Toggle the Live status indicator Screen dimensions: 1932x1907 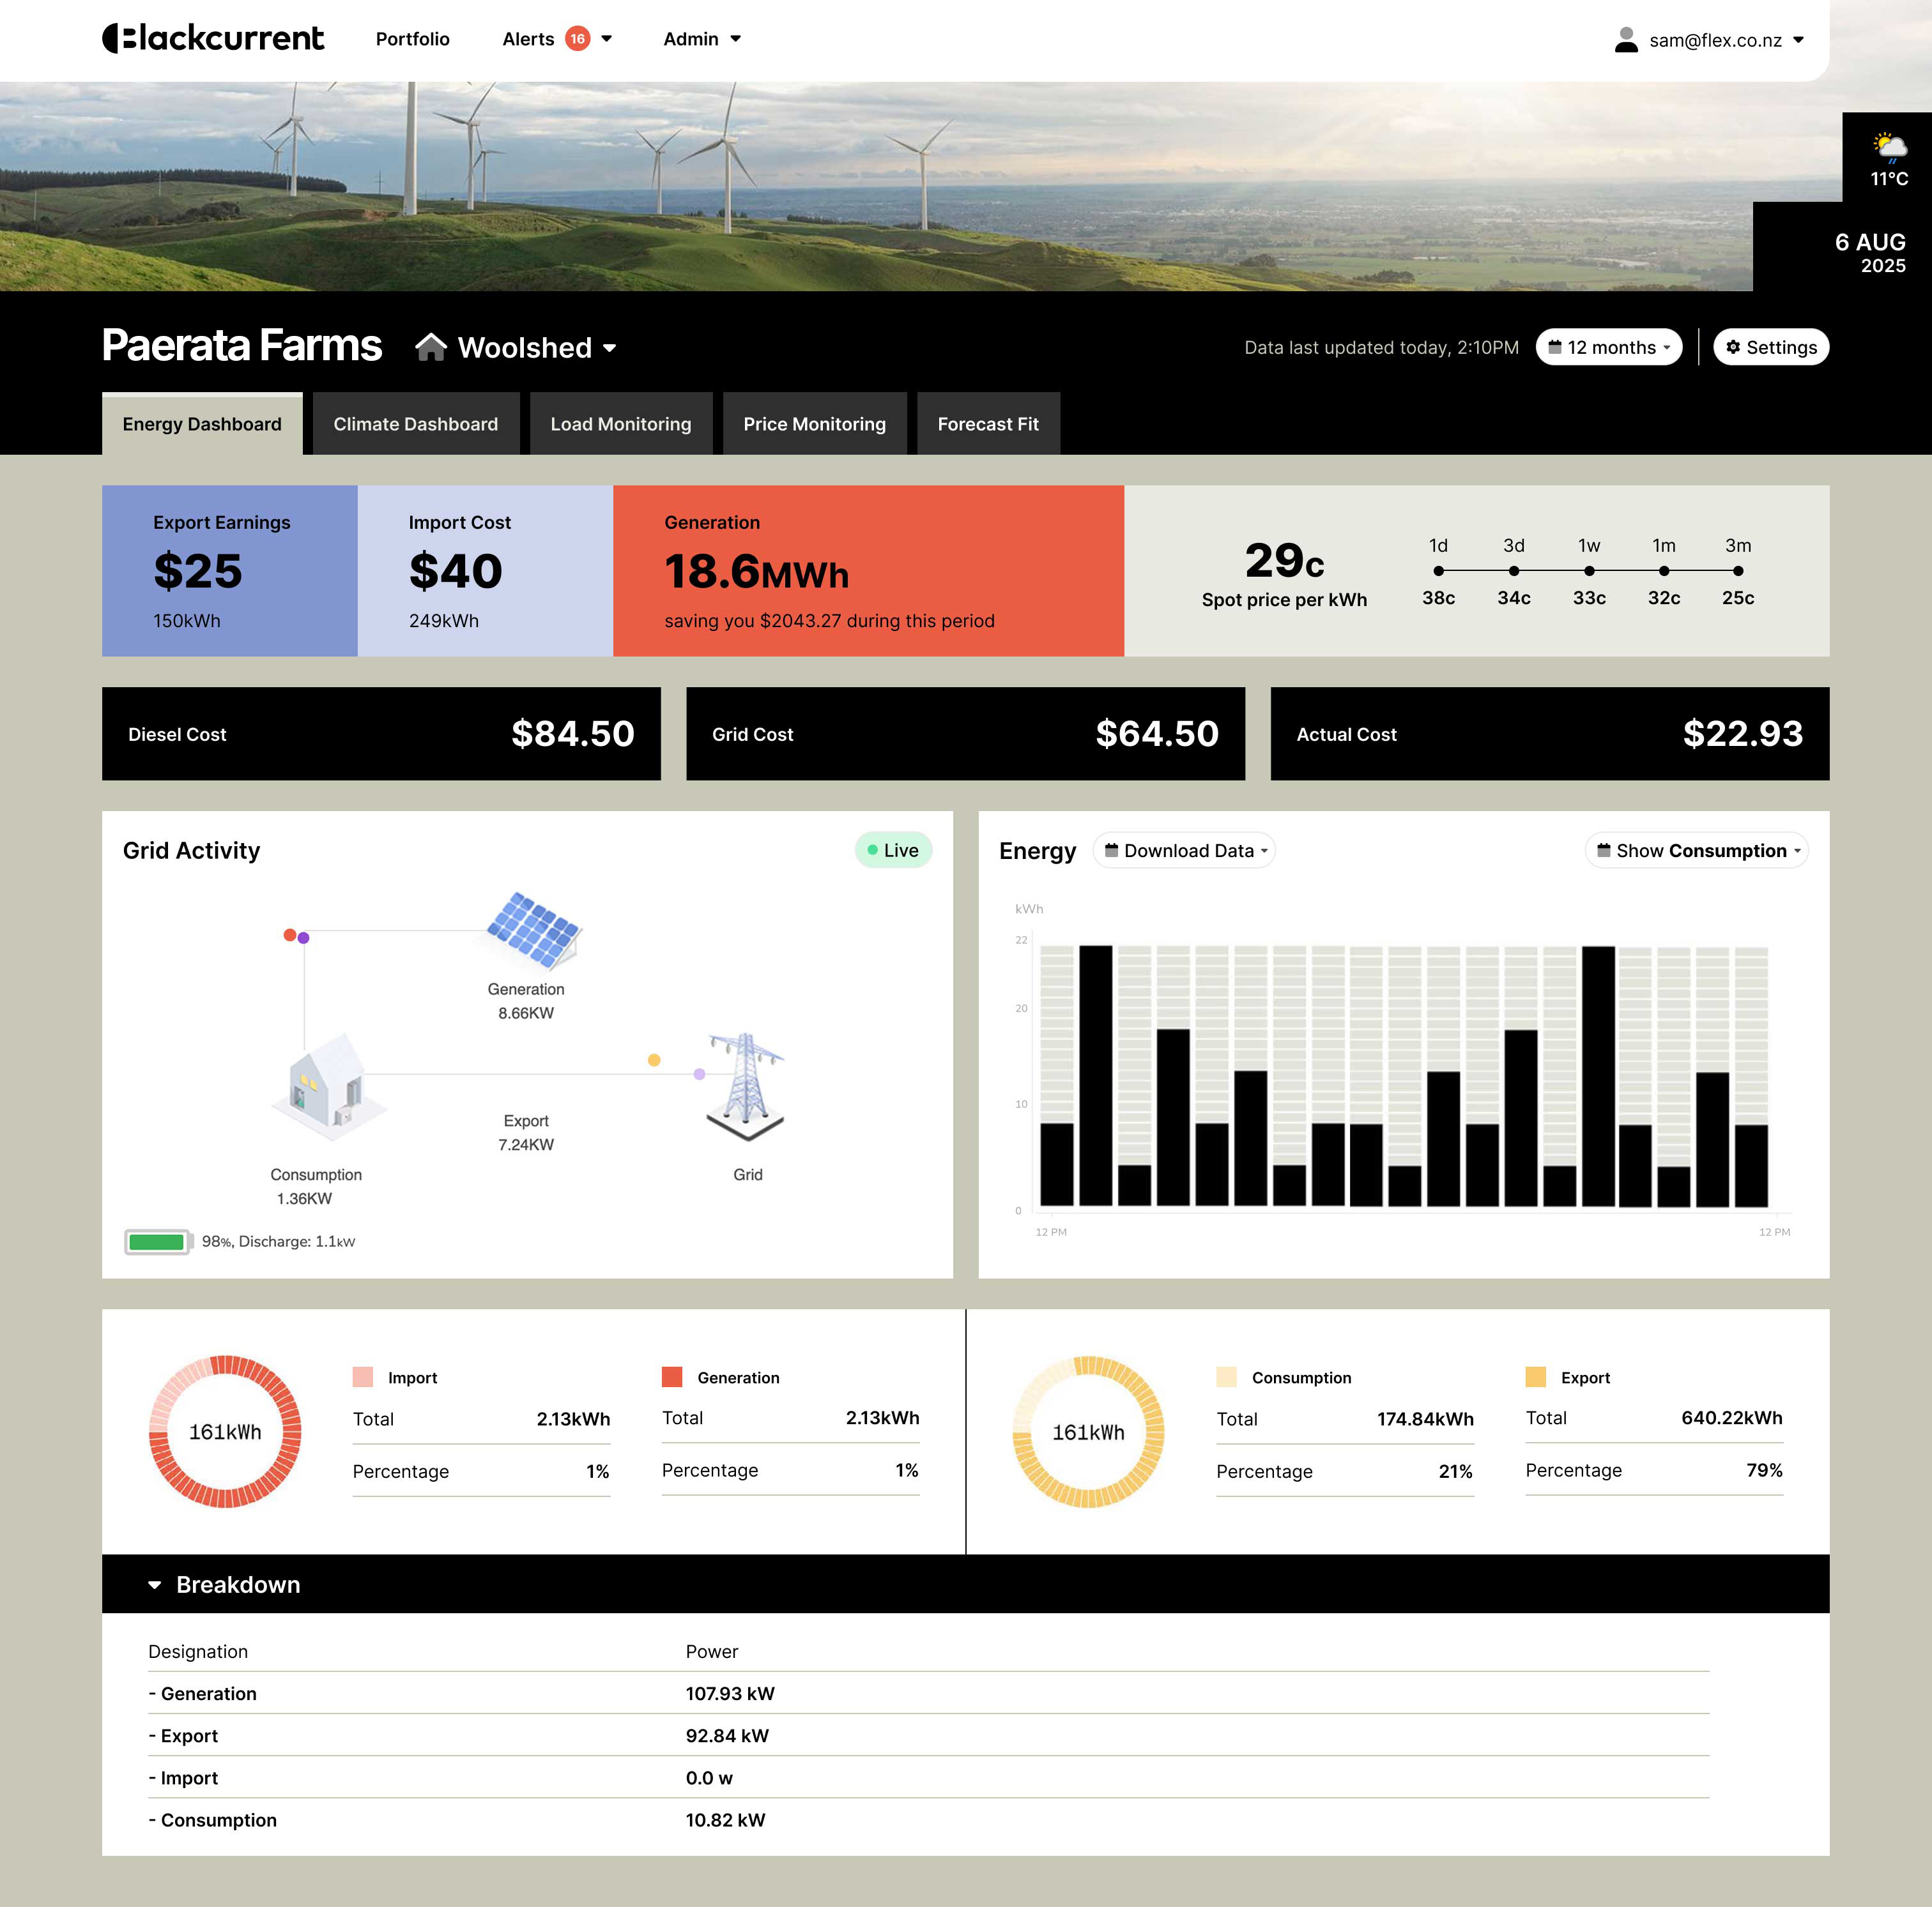(893, 851)
